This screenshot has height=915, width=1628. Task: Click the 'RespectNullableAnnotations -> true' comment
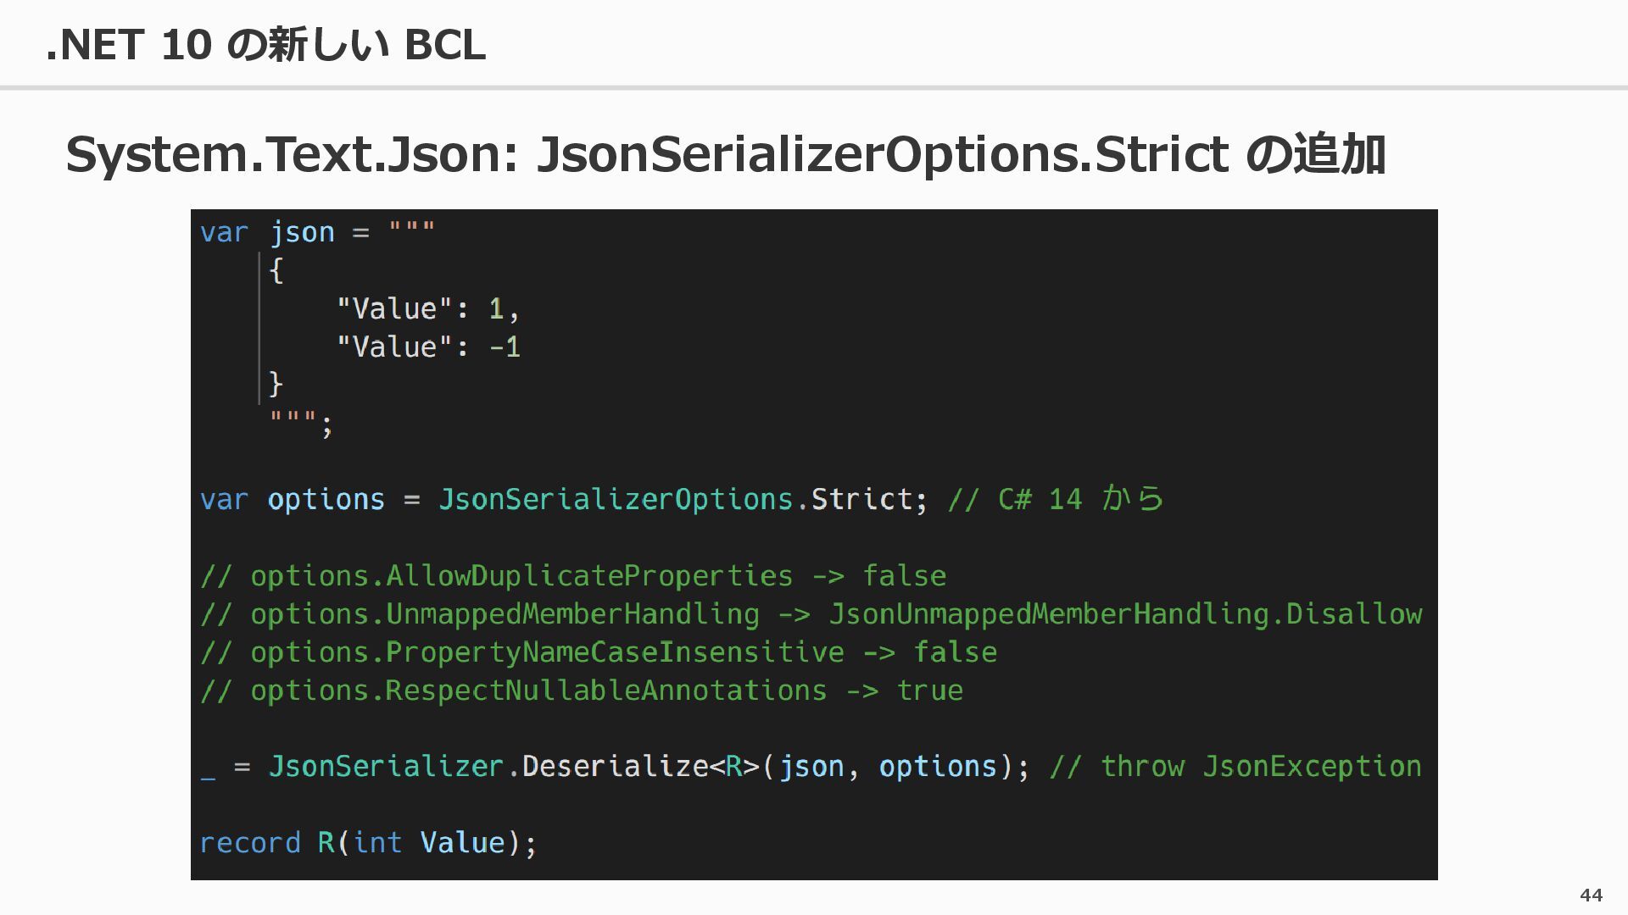582,690
